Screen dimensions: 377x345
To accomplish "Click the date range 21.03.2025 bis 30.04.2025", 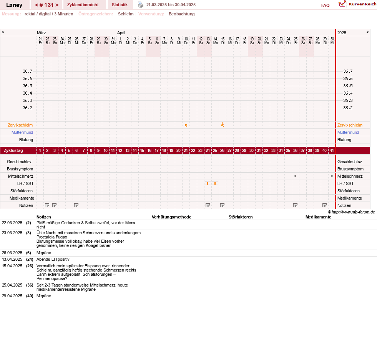I will (x=171, y=5).
